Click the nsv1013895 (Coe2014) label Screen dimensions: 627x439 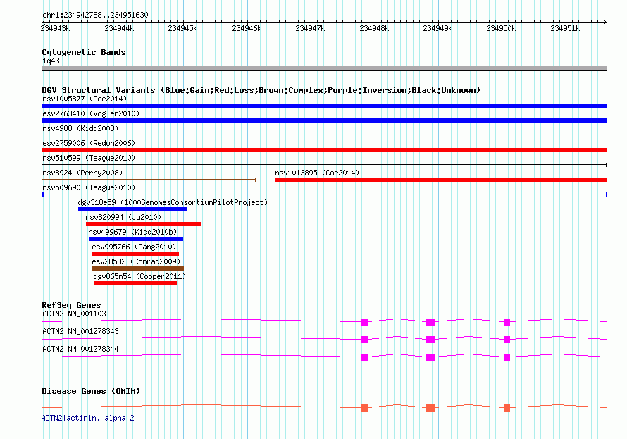[317, 173]
